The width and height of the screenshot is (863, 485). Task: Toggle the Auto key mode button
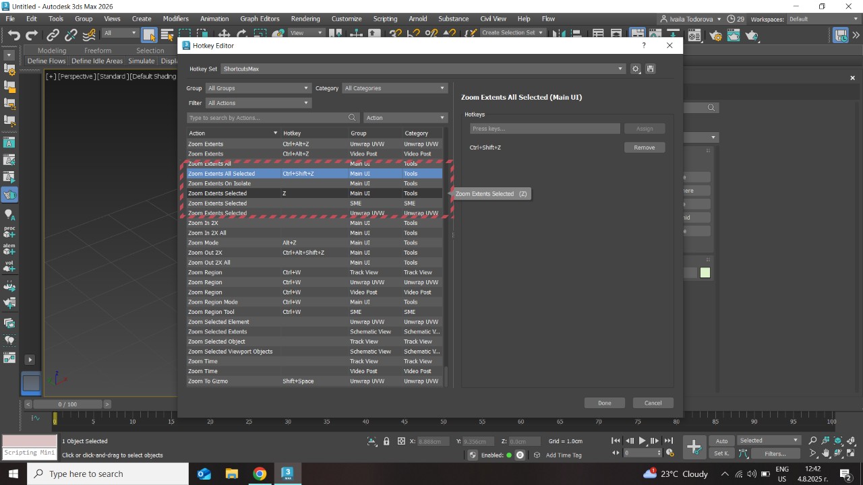(x=722, y=441)
